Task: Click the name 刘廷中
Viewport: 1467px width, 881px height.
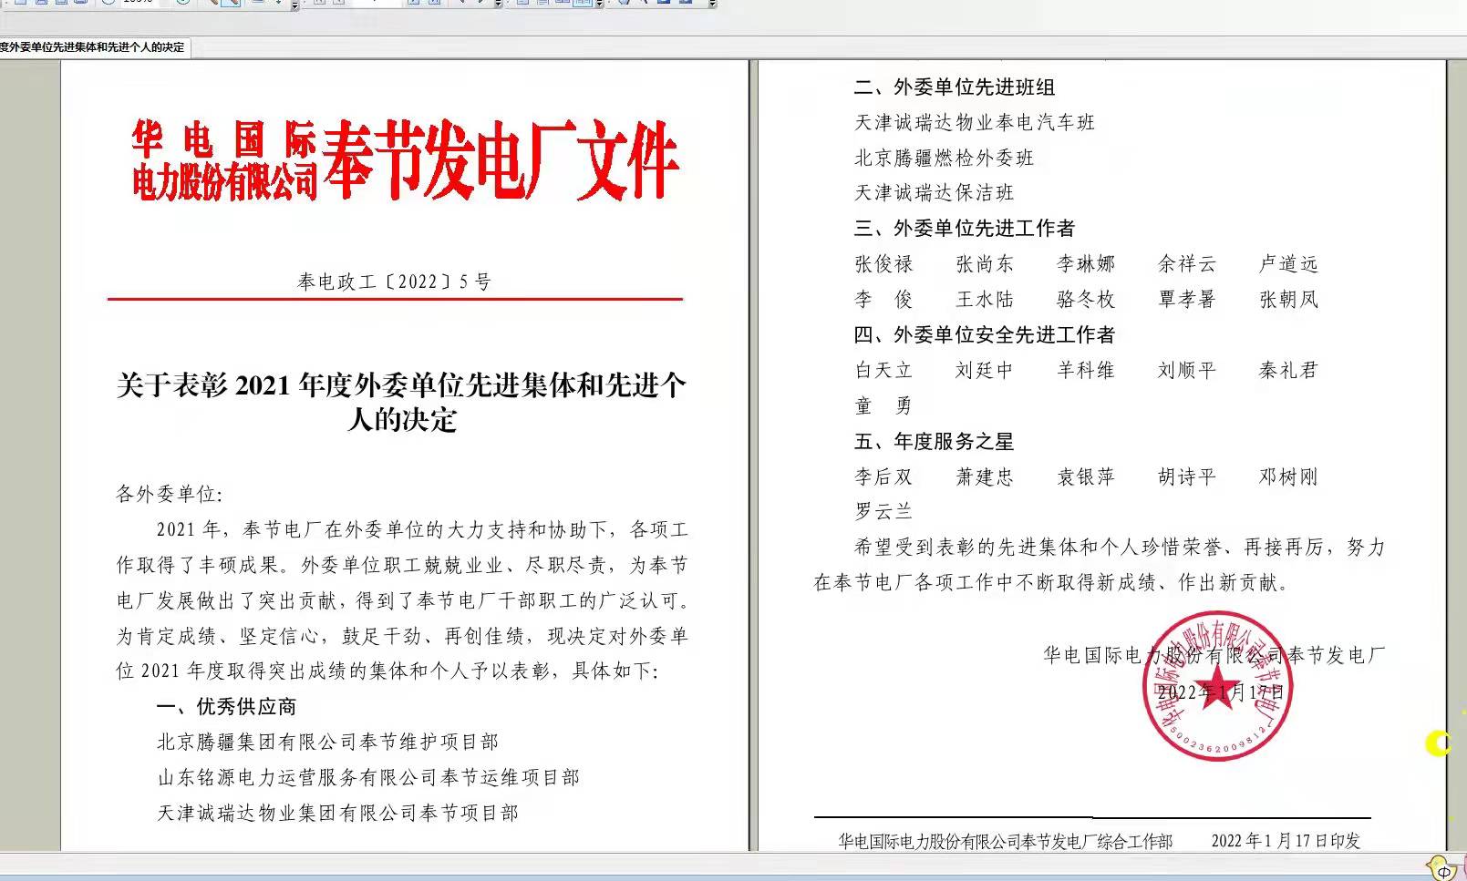Action: (985, 370)
